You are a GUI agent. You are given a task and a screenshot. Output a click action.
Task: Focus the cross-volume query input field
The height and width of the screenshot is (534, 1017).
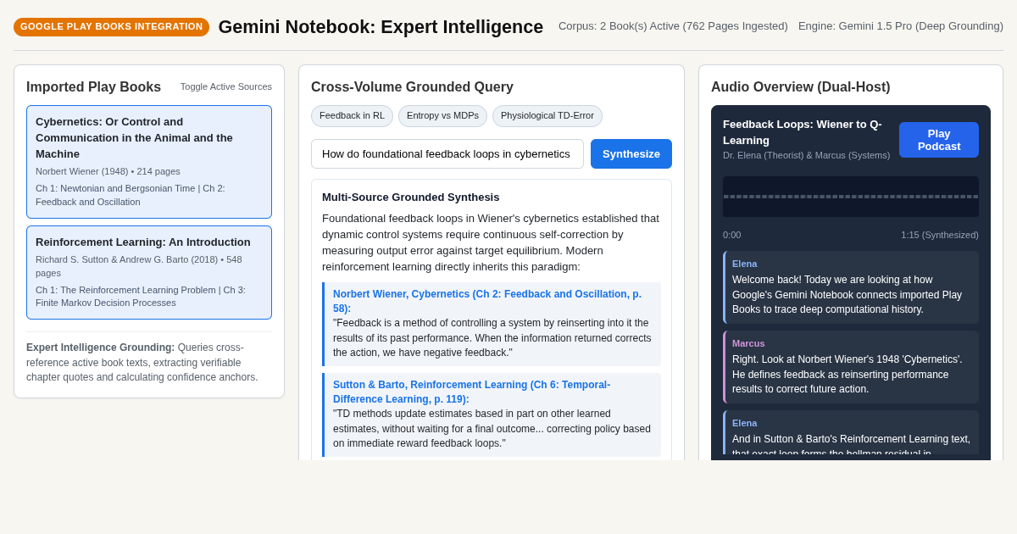coord(447,154)
